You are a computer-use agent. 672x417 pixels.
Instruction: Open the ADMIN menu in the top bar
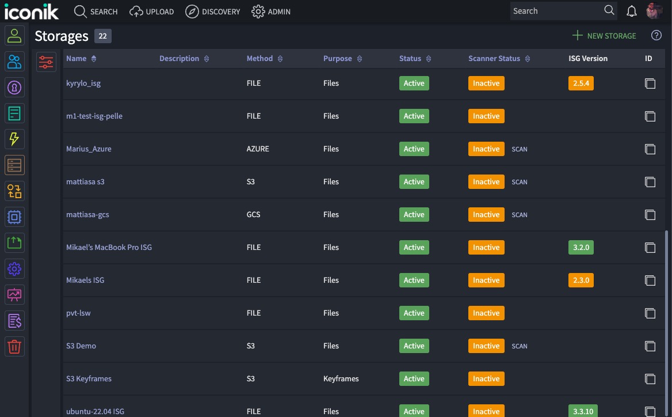tap(270, 11)
